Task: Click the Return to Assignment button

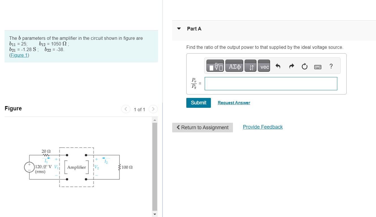Action: (x=202, y=128)
